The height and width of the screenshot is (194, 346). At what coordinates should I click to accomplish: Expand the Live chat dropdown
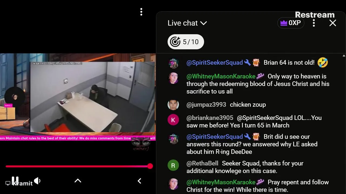tap(187, 23)
